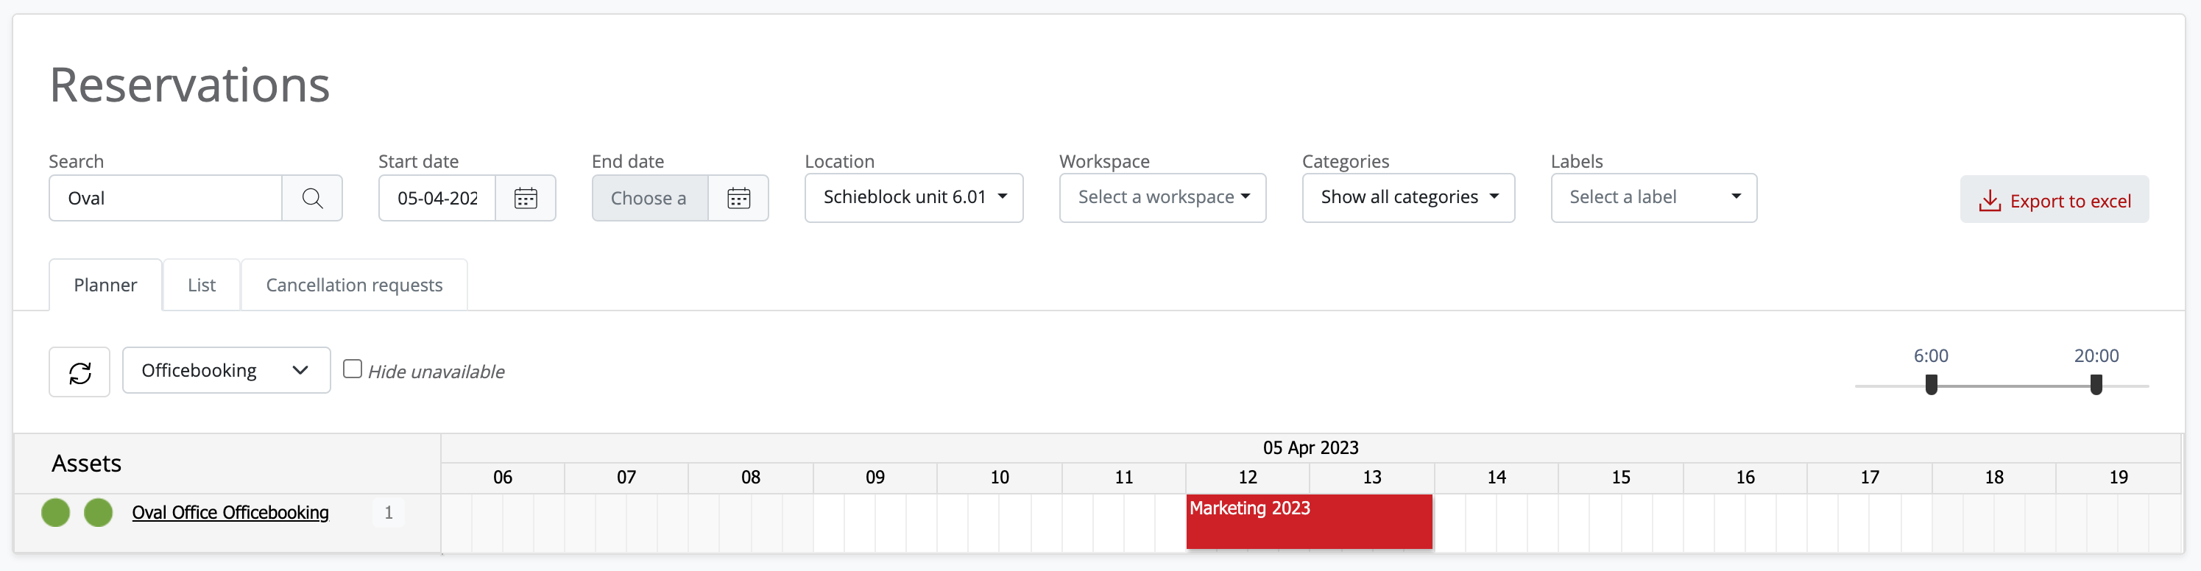Click the Export to excel button
Screen dimensions: 2201x571
tap(2054, 199)
